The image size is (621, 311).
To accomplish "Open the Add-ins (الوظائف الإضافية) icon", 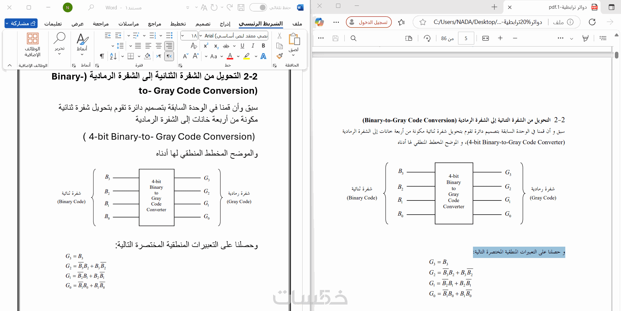I will tap(33, 38).
